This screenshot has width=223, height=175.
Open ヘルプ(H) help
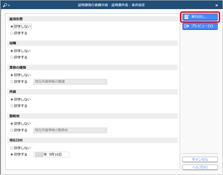click(x=200, y=167)
